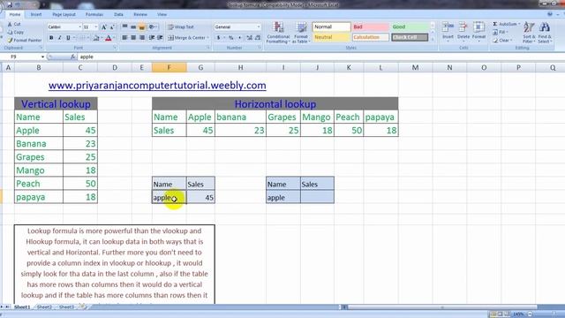Image resolution: width=565 pixels, height=318 pixels.
Task: Toggle the highlighted bottom align button
Action: coord(142,27)
